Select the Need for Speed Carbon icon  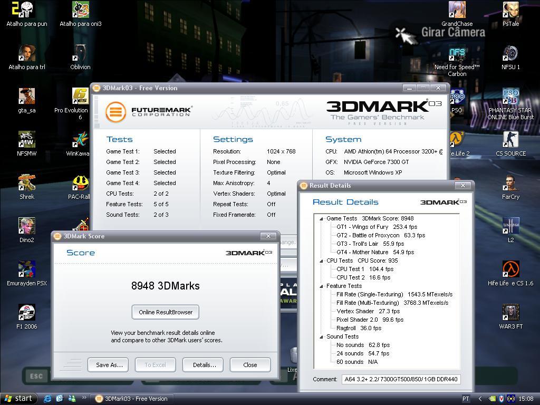click(x=457, y=61)
